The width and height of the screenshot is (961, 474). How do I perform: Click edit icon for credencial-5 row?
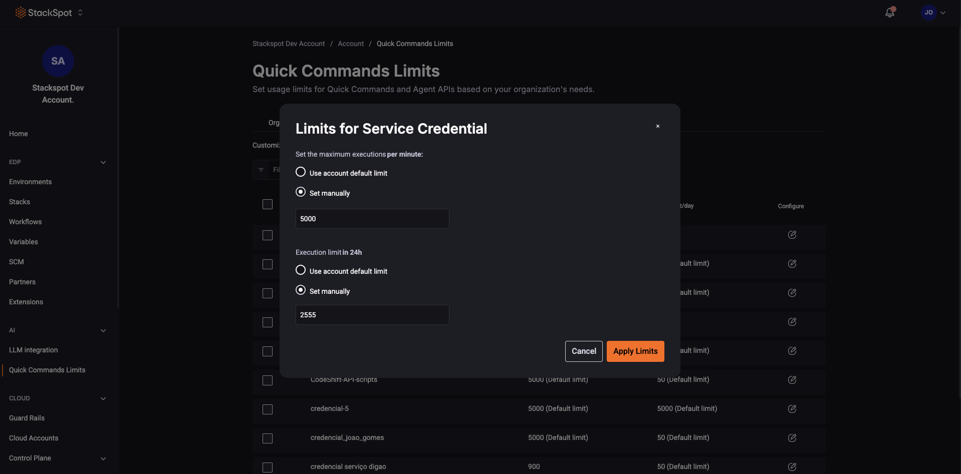point(792,409)
